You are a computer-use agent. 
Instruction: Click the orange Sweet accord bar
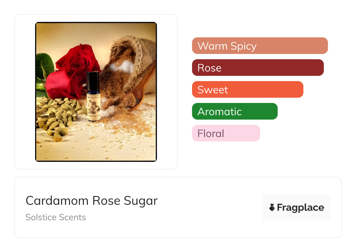pos(247,90)
